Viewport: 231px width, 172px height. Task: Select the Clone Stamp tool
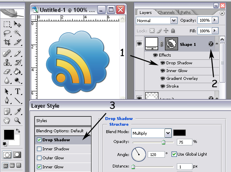click(x=7, y=63)
